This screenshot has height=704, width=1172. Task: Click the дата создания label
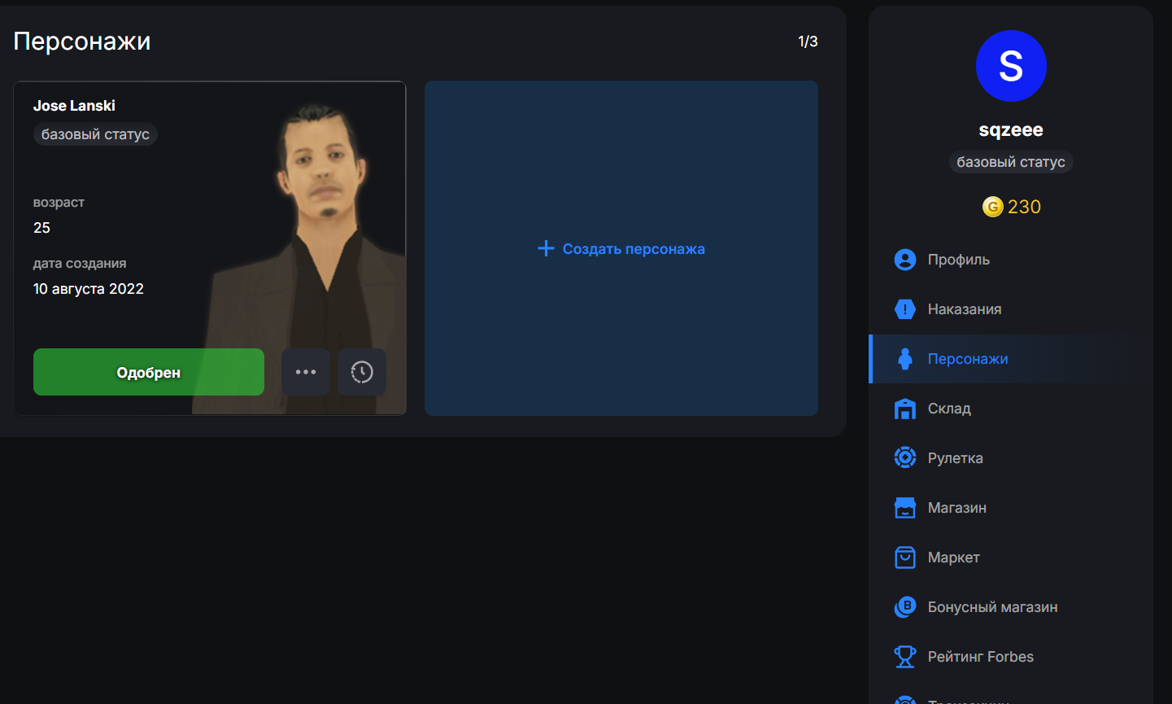click(80, 264)
